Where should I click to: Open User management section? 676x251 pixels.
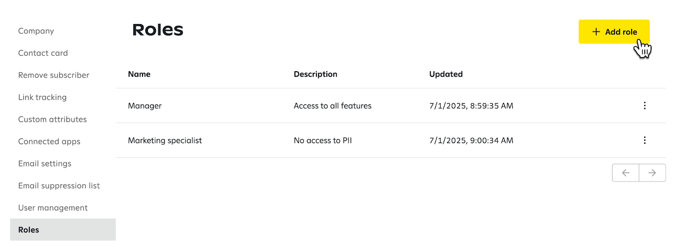[53, 208]
